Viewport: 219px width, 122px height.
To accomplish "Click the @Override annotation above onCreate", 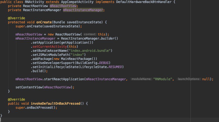I will point(16,18).
